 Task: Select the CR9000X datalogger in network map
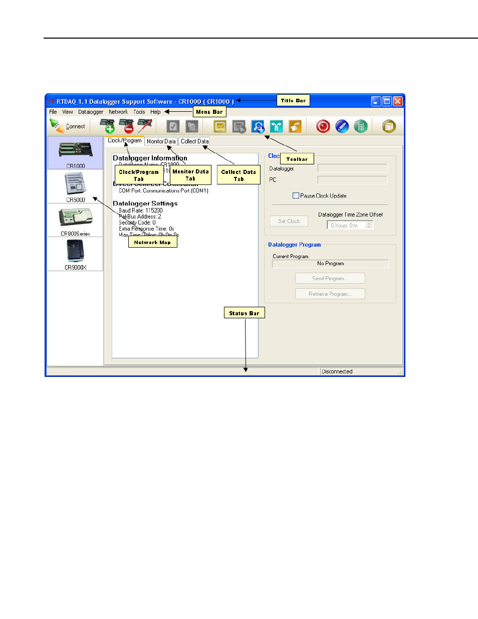pyautogui.click(x=76, y=254)
